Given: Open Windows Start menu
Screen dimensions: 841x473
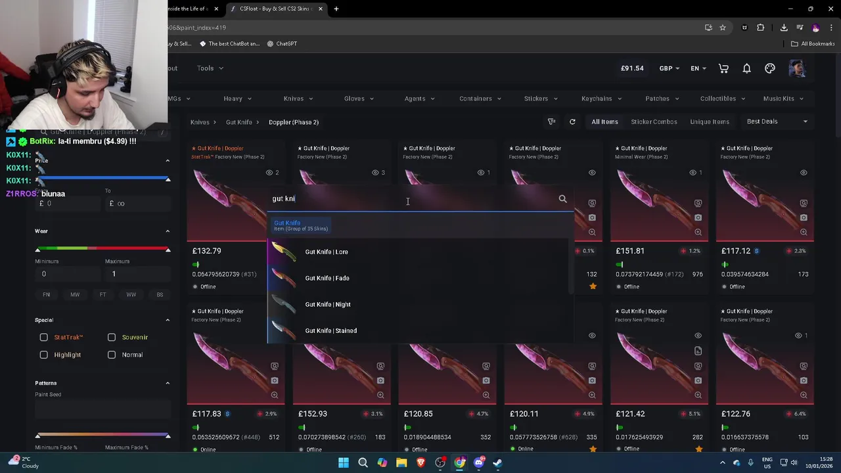Looking at the screenshot, I should point(344,462).
